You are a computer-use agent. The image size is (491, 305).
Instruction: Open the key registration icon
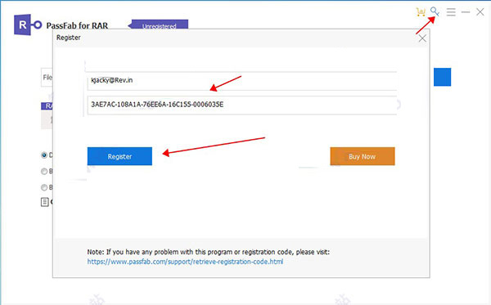pos(435,12)
